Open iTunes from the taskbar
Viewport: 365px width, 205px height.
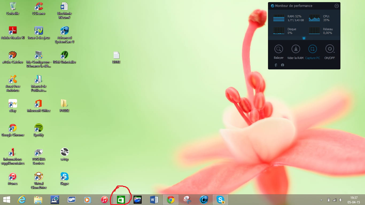104,200
